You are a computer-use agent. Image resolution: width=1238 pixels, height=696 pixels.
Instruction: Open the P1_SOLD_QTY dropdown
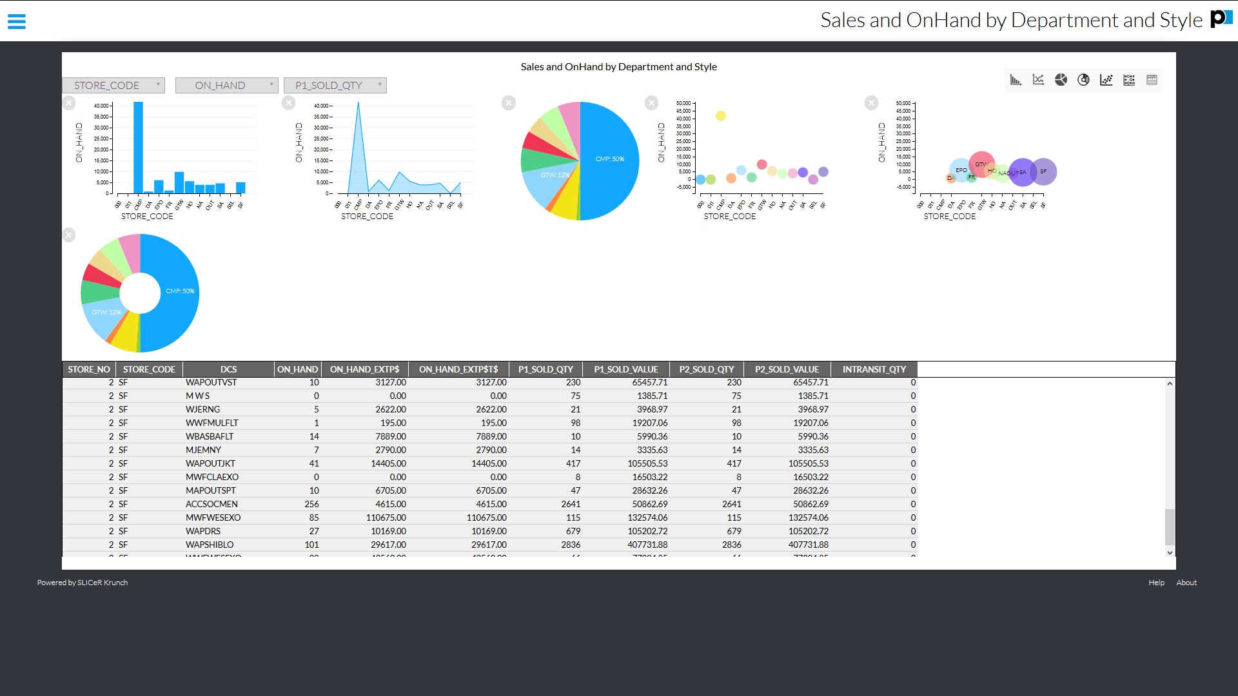click(x=335, y=85)
